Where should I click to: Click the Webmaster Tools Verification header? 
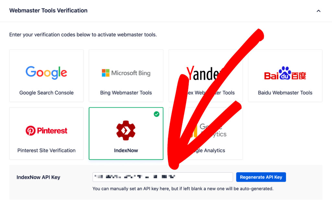[x=48, y=10]
